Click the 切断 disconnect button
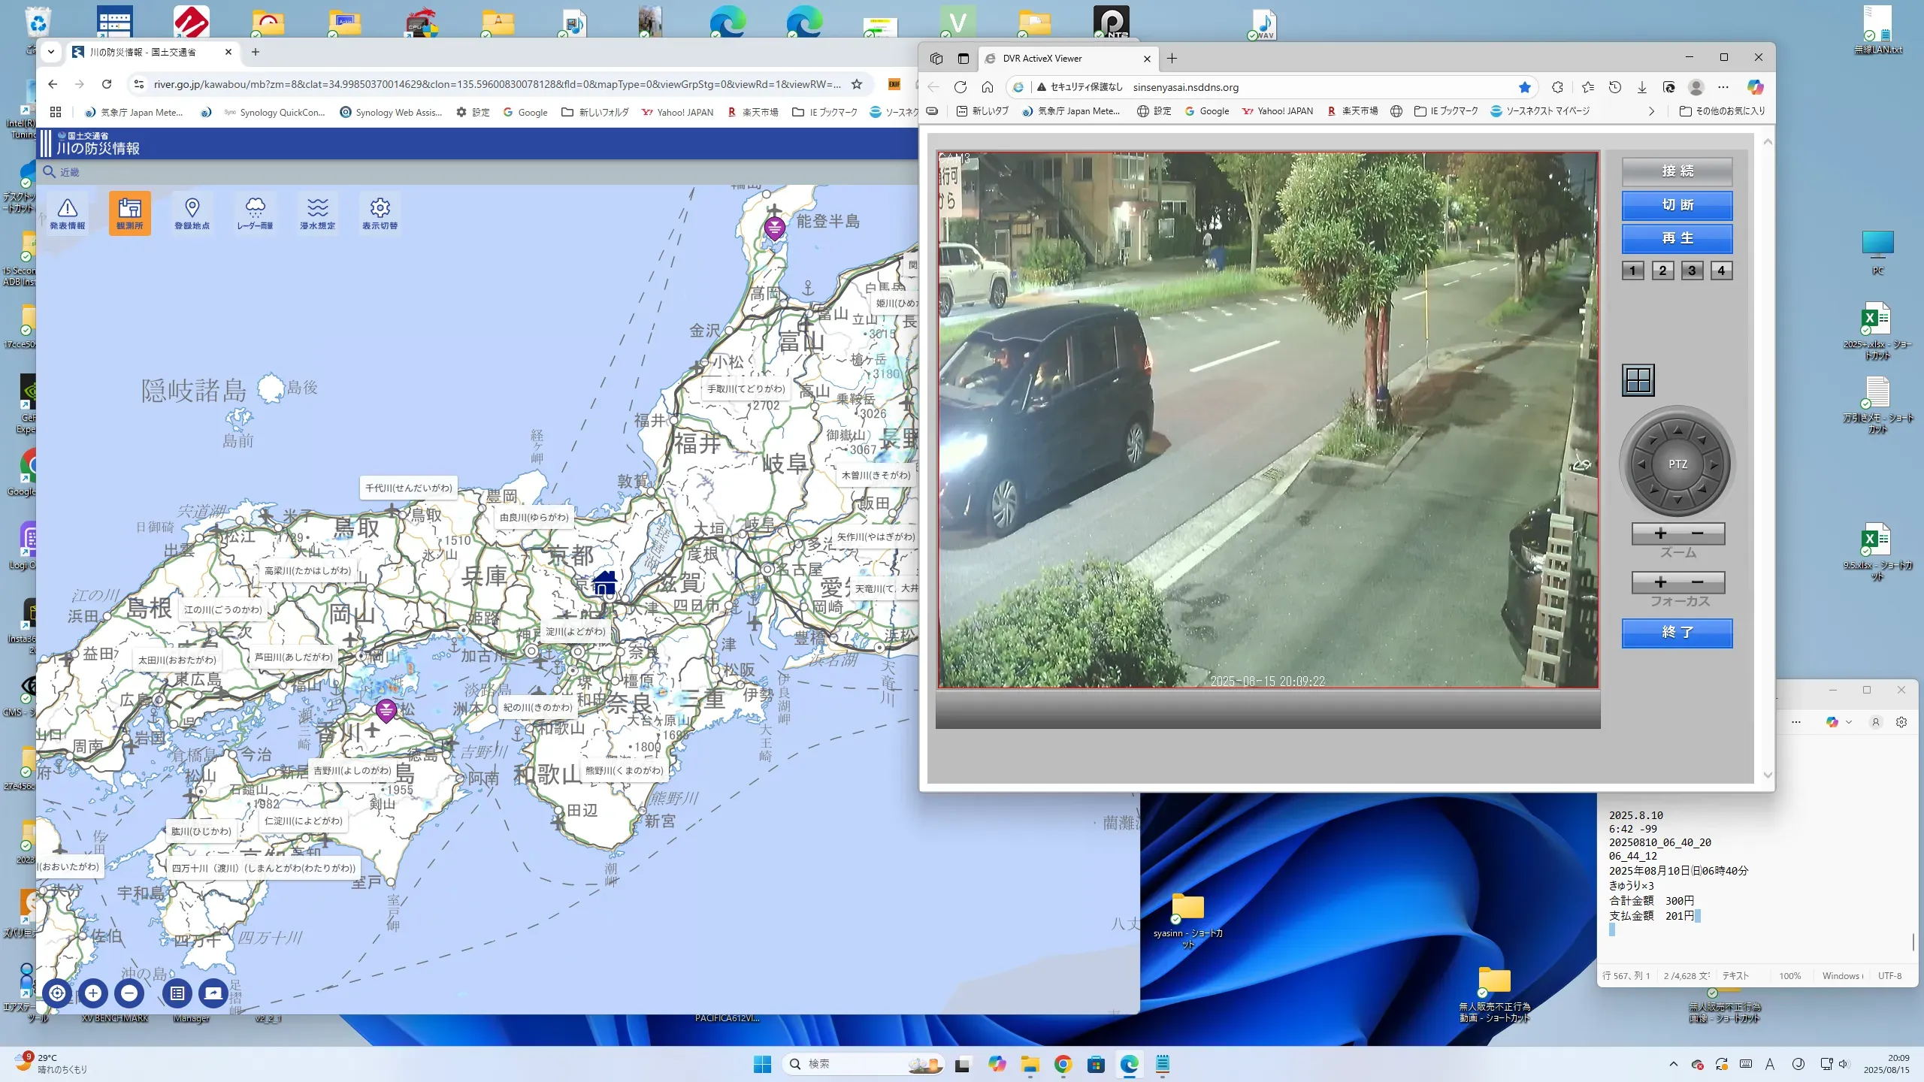This screenshot has width=1924, height=1082. [x=1677, y=205]
